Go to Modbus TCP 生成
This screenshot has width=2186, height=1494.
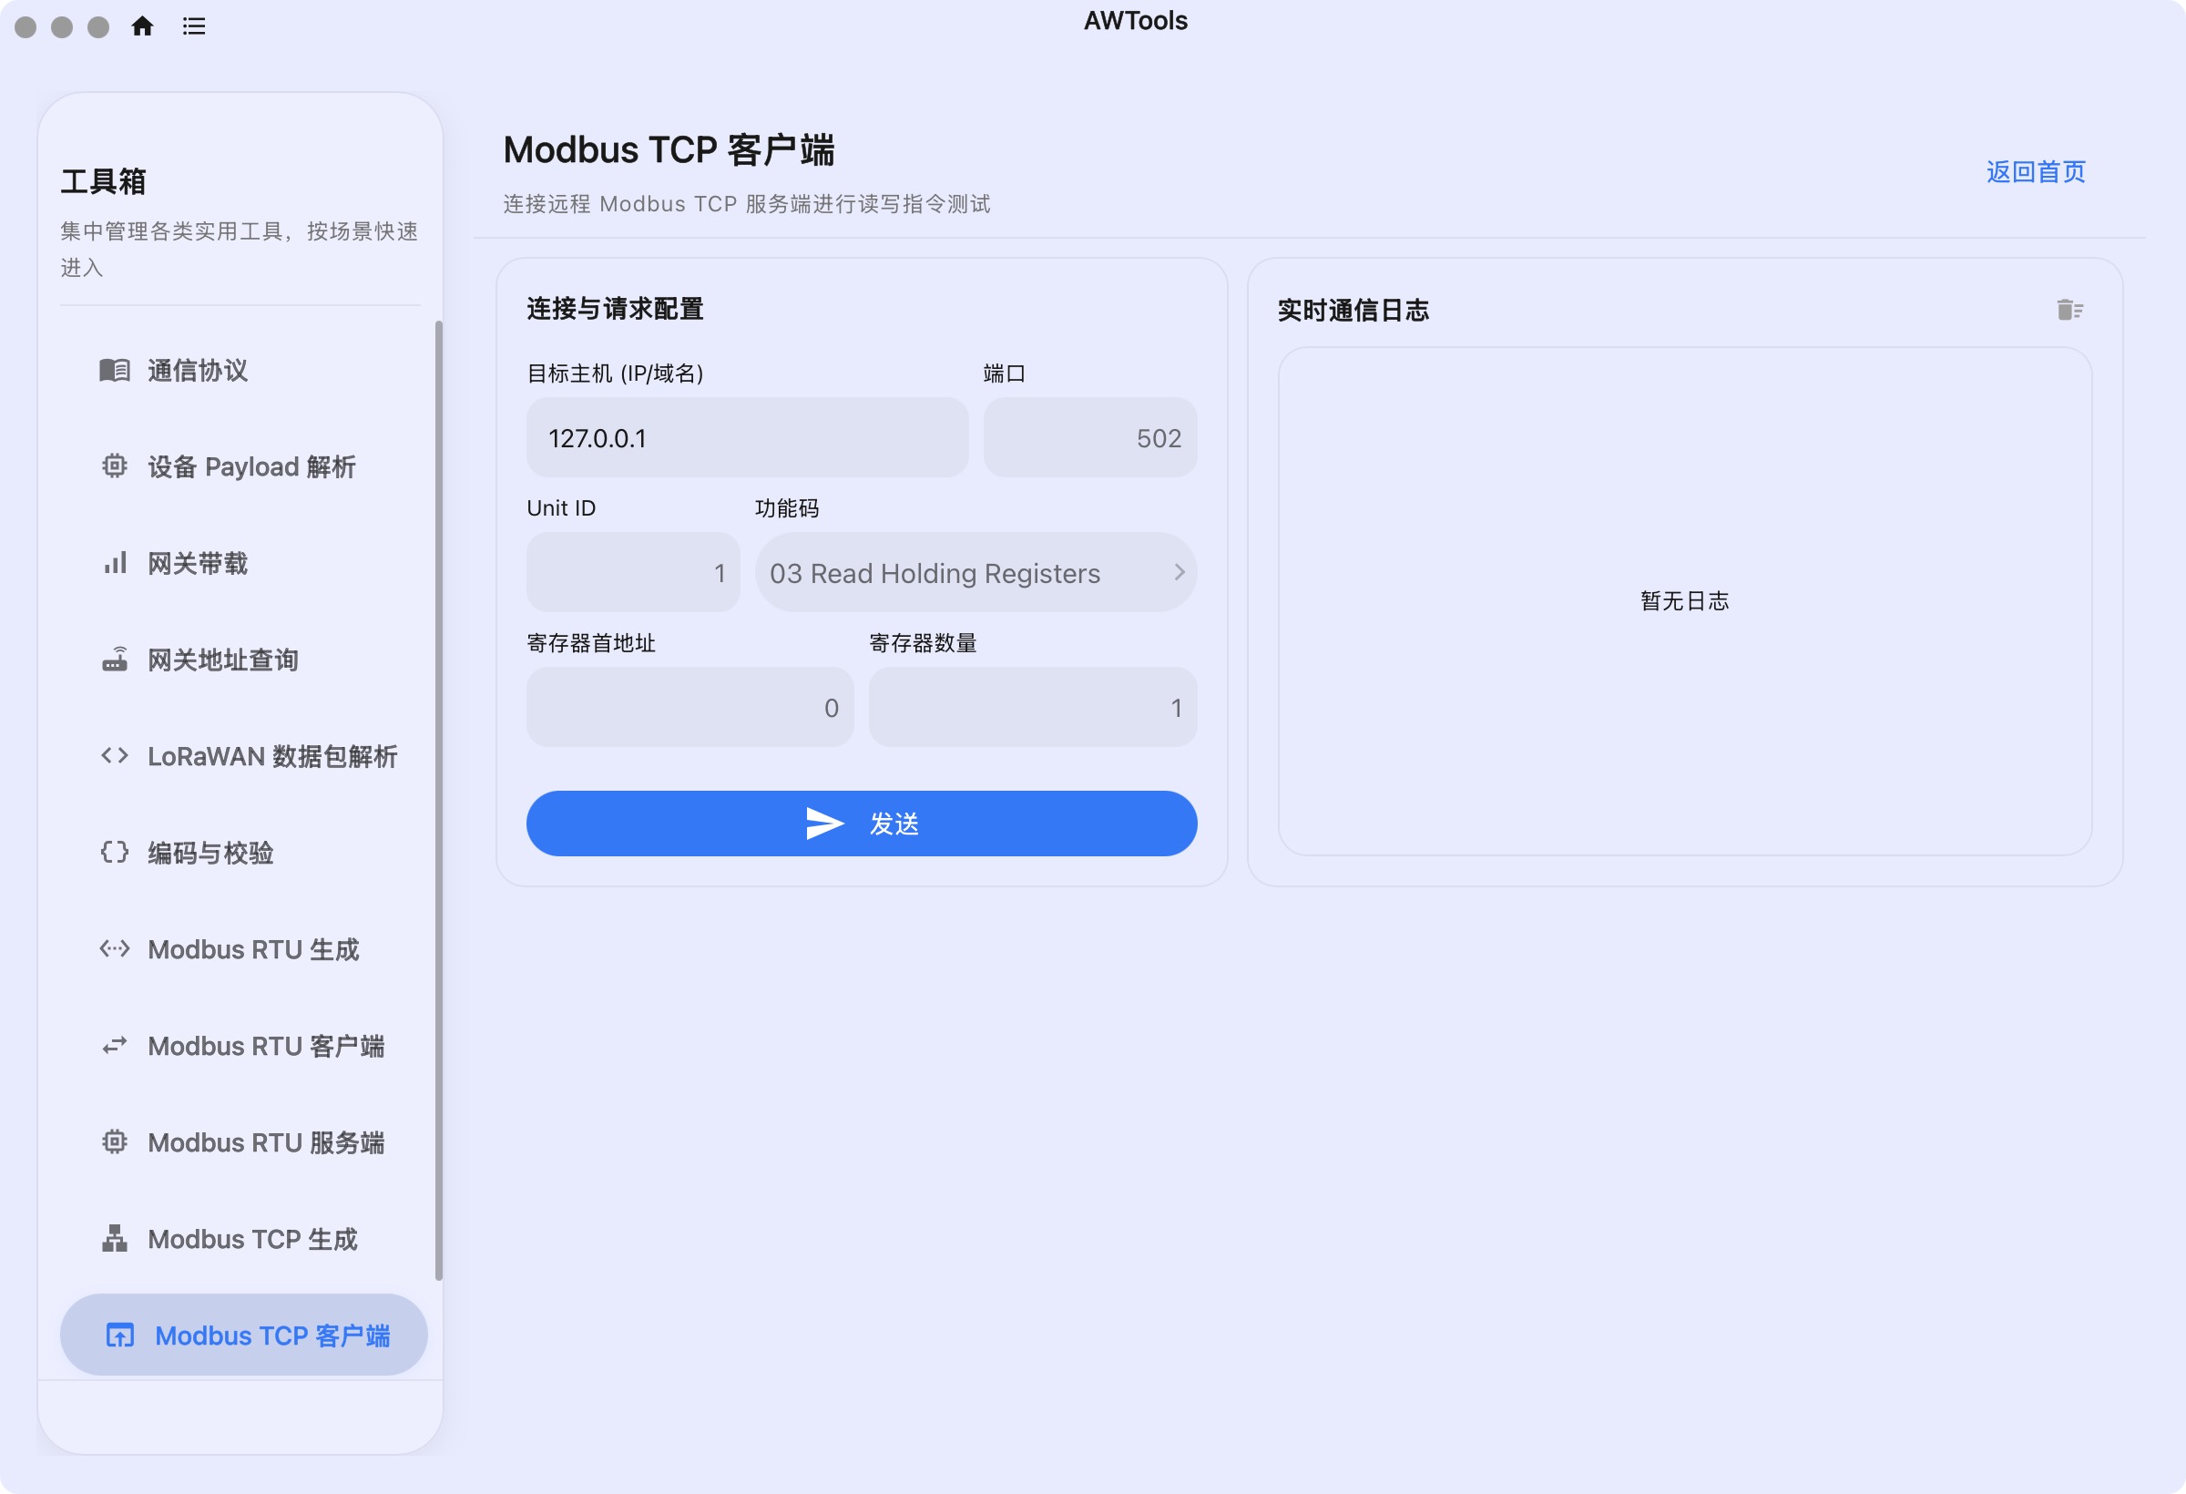pos(243,1239)
